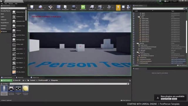The height and width of the screenshot is (106, 188).
Task: Dismiss the new plugins notification
Action: [x=174, y=99]
